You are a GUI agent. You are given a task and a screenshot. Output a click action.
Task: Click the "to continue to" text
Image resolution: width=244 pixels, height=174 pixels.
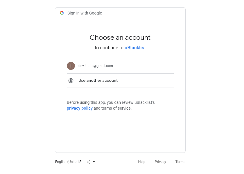point(109,48)
